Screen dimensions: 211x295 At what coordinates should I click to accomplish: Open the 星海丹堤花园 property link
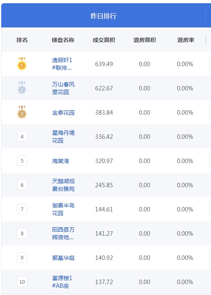pos(63,136)
